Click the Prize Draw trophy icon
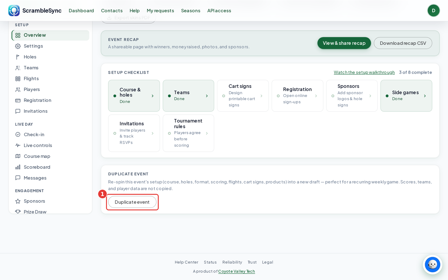 18,212
